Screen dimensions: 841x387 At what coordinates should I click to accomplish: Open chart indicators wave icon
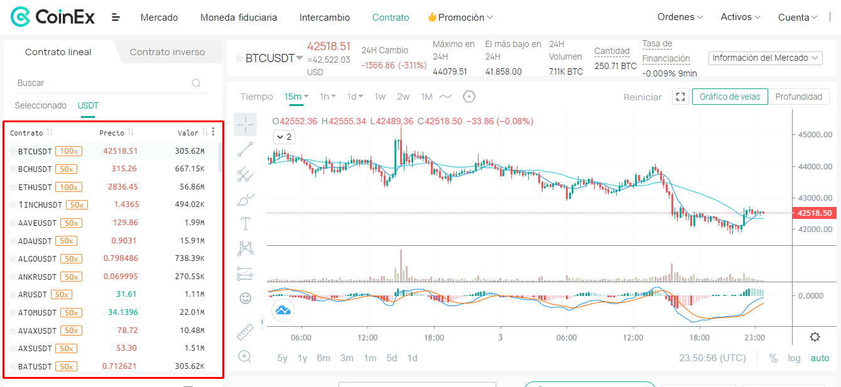[445, 97]
